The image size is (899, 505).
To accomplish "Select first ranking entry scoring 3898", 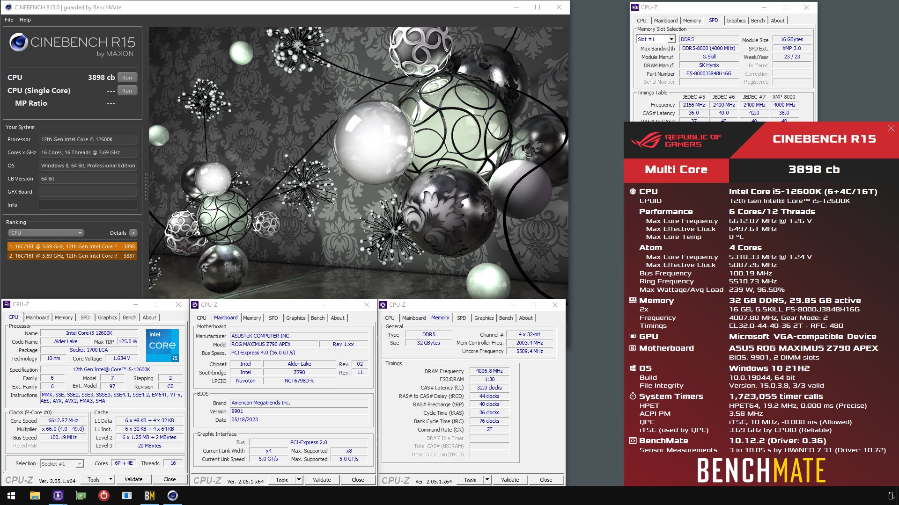I will [72, 246].
